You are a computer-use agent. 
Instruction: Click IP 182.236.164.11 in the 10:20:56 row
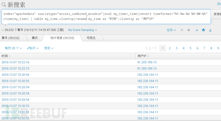(148, 75)
